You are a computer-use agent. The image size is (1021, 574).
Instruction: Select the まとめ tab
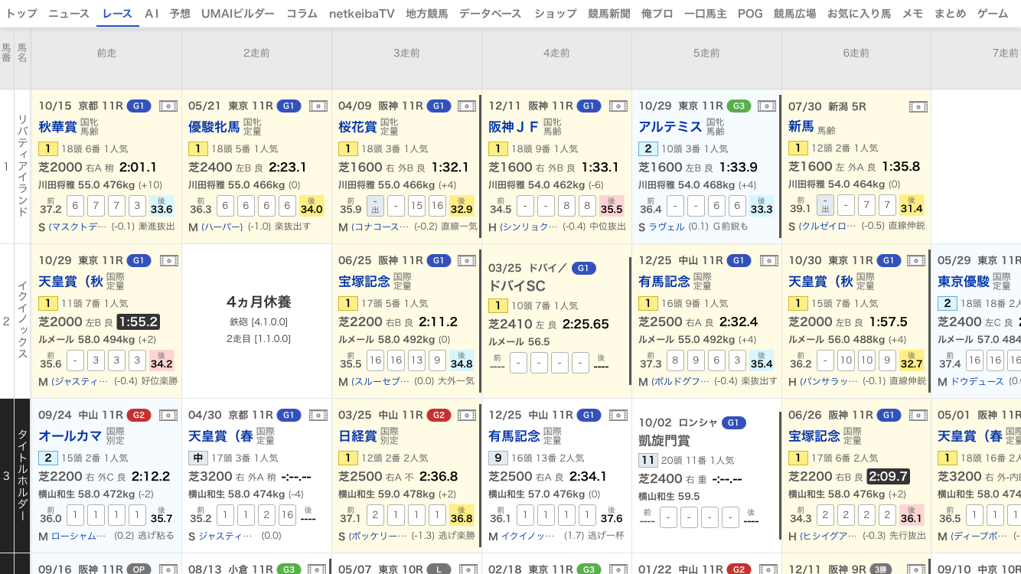950,14
